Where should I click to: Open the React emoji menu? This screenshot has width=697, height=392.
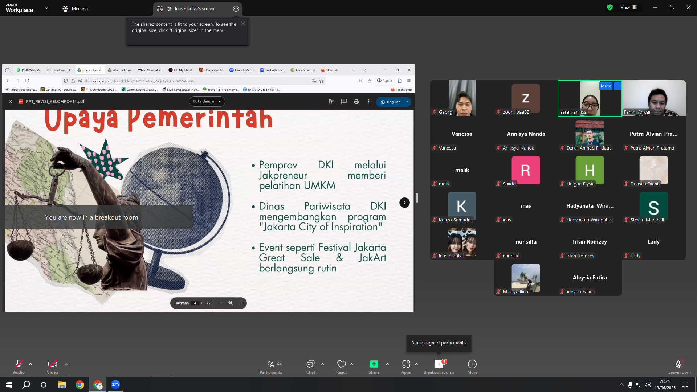pos(341,367)
